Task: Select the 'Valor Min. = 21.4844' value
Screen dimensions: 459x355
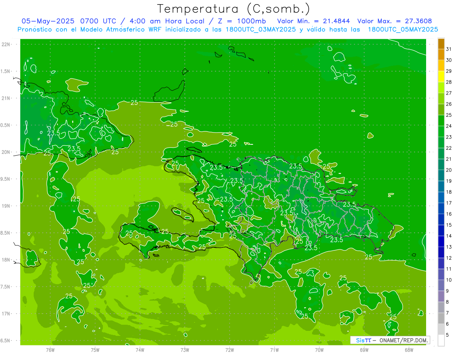Action: 313,21
